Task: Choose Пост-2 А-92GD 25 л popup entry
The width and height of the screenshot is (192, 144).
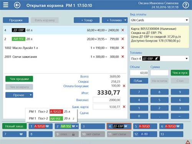Action: 51,112
